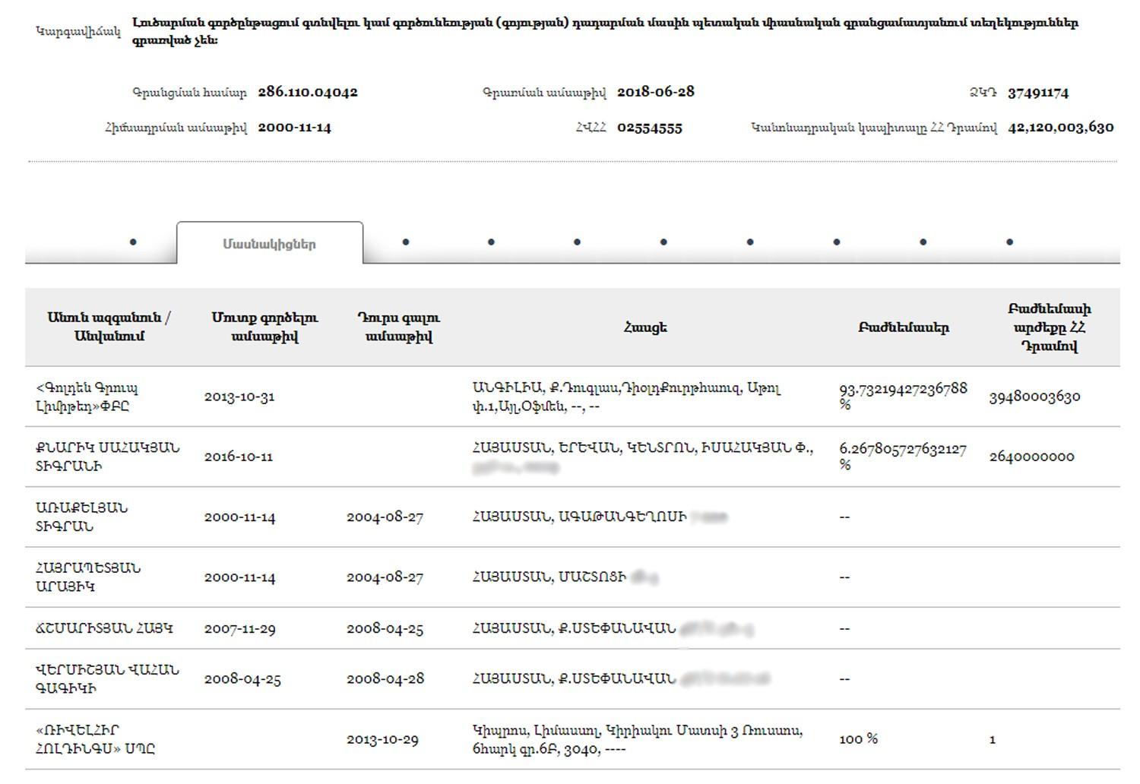The image size is (1140, 784).
Task: Click the Դուրս գալու ամսաթիվ column header
Action: click(398, 327)
